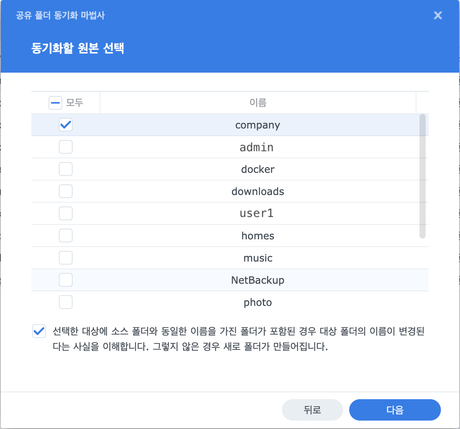Uncheck the company folder checkbox

point(66,125)
